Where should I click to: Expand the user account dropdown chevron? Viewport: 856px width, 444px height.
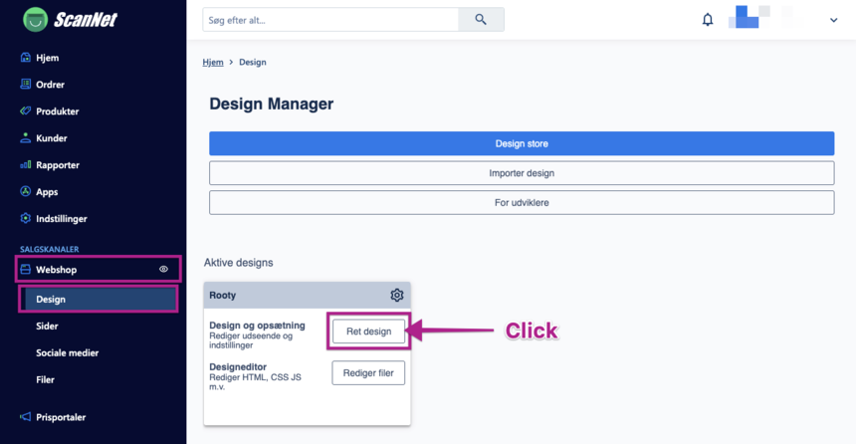833,20
